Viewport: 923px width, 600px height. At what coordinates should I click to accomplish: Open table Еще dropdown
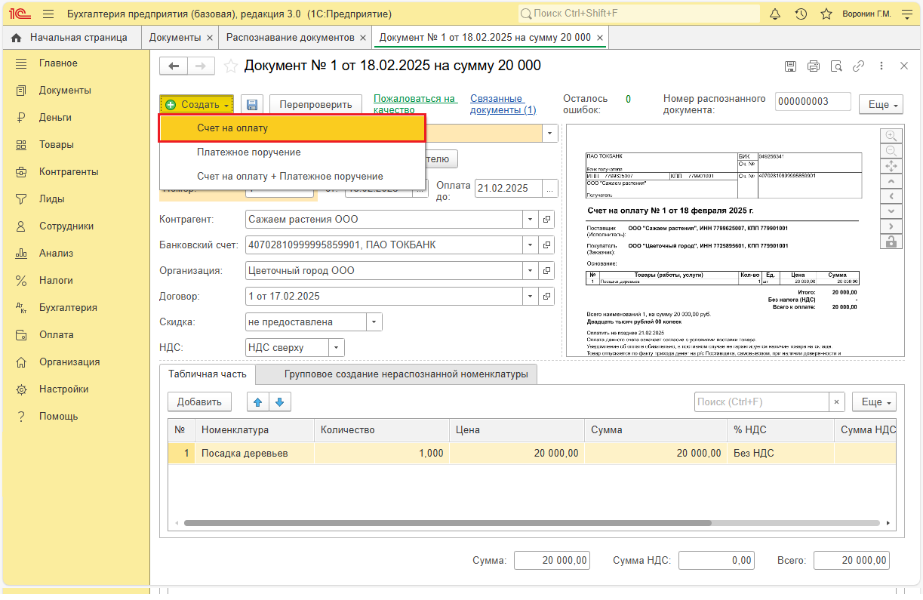click(x=873, y=402)
